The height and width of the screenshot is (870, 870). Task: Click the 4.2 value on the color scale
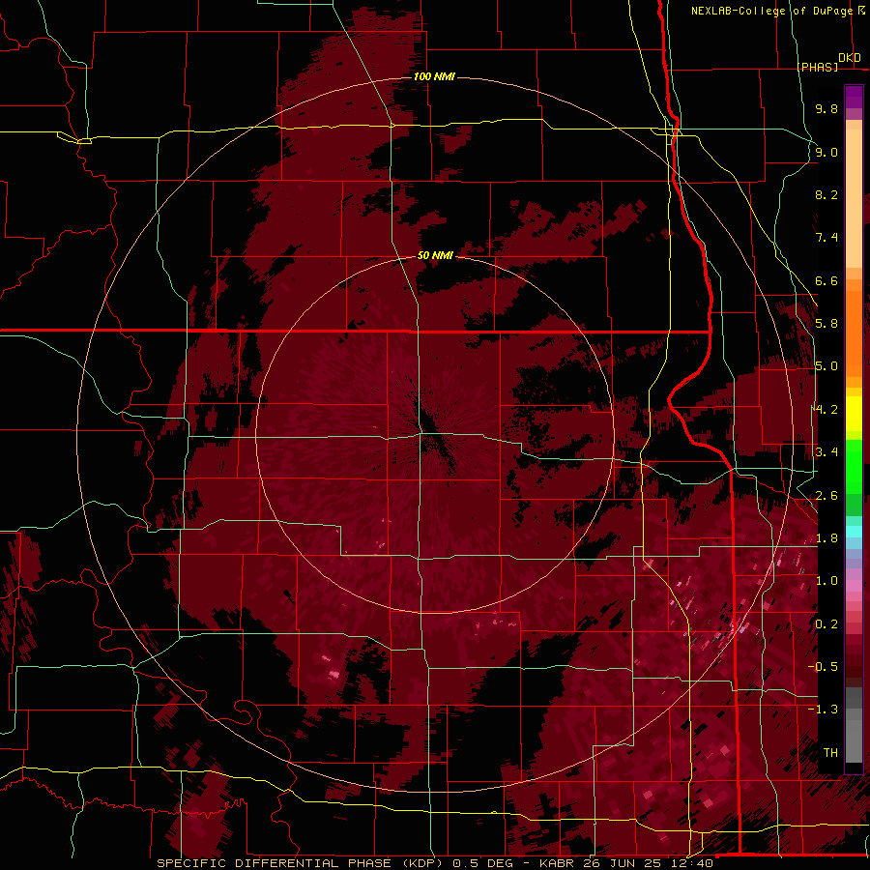coord(826,410)
